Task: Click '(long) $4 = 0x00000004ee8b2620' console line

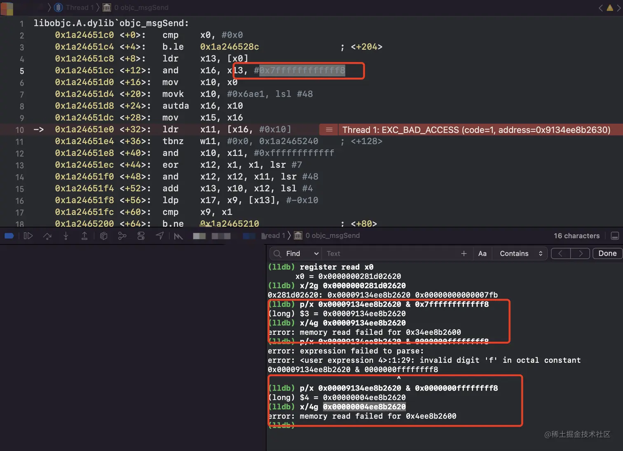Action: [337, 397]
